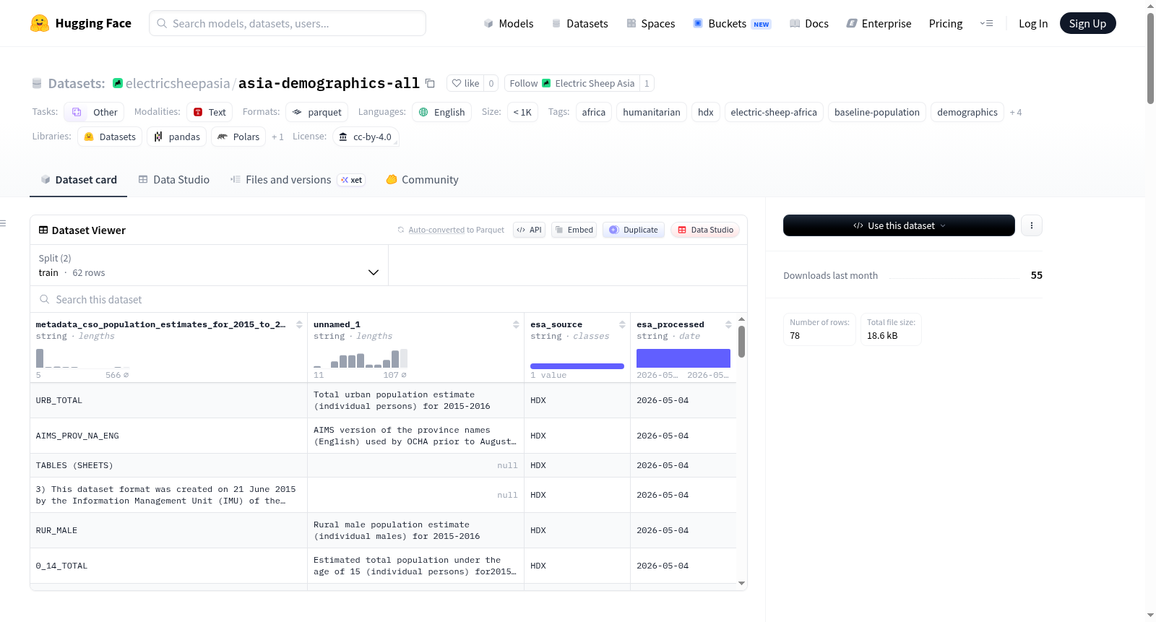Click the Log In link

1033,23
